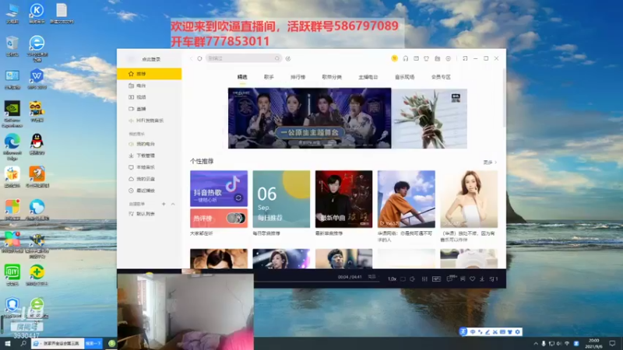The height and width of the screenshot is (350, 623).
Task: Open the headphone icon in the top toolbar
Action: [x=405, y=58]
